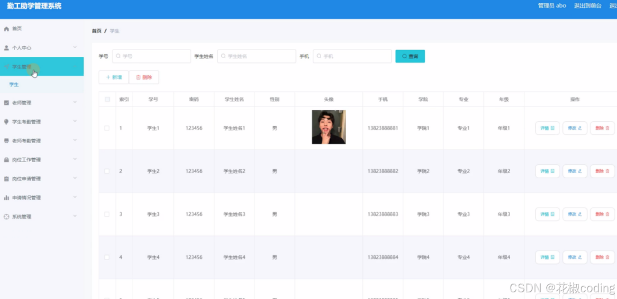This screenshot has height=299, width=617.
Task: Click the 勤工助学管理系统 title
Action: pos(34,6)
